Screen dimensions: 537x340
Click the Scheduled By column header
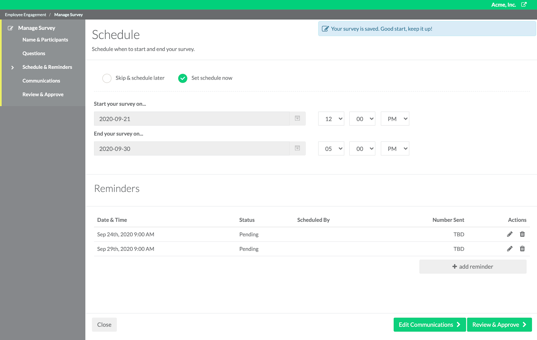coord(313,220)
